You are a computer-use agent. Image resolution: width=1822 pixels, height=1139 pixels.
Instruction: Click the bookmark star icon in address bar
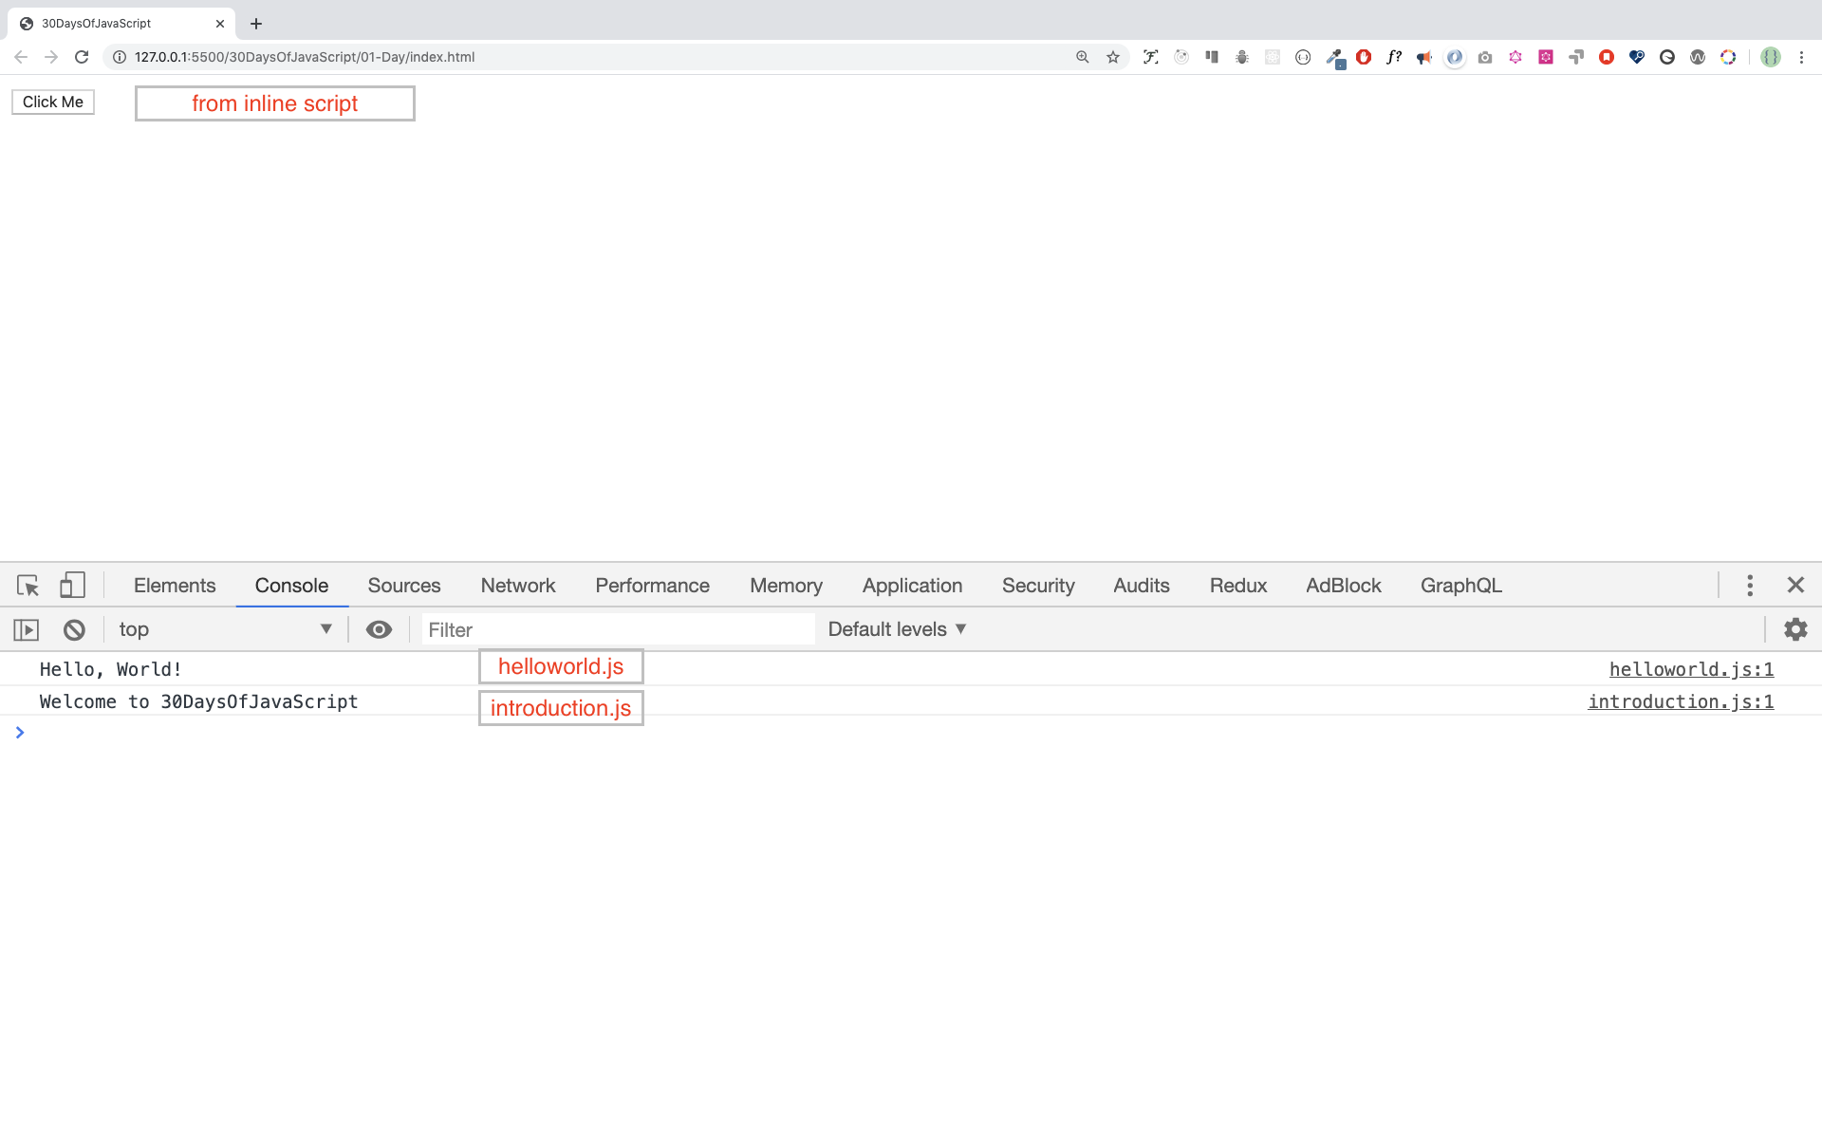[1112, 56]
